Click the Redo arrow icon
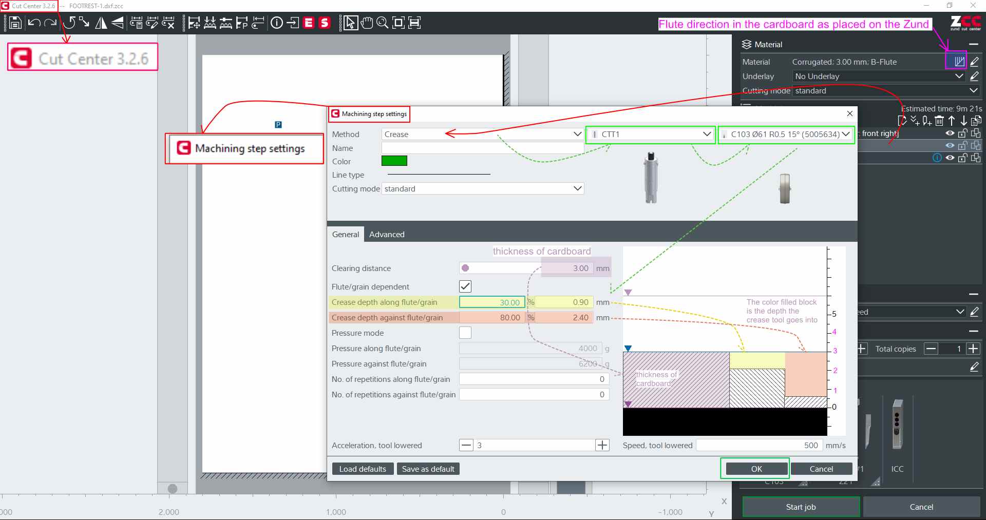Image resolution: width=986 pixels, height=520 pixels. (x=50, y=23)
